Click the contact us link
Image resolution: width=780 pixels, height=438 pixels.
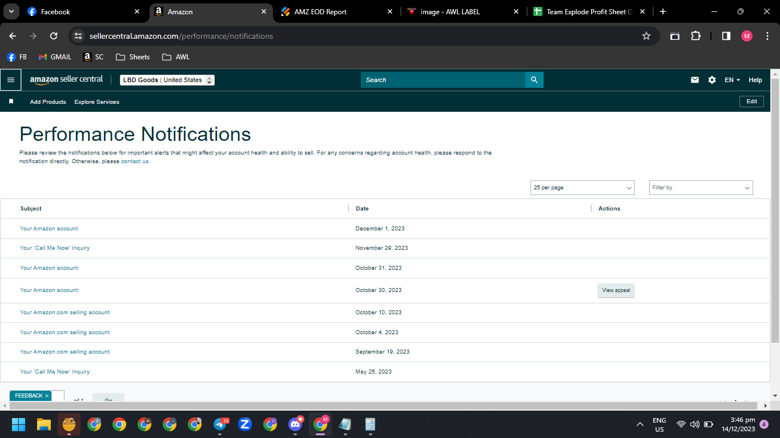pyautogui.click(x=135, y=161)
